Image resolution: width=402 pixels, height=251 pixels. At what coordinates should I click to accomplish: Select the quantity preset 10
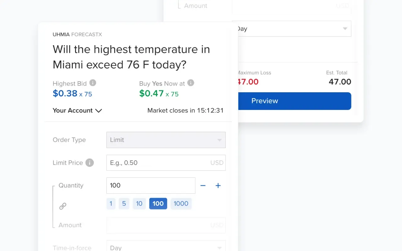tap(139, 204)
